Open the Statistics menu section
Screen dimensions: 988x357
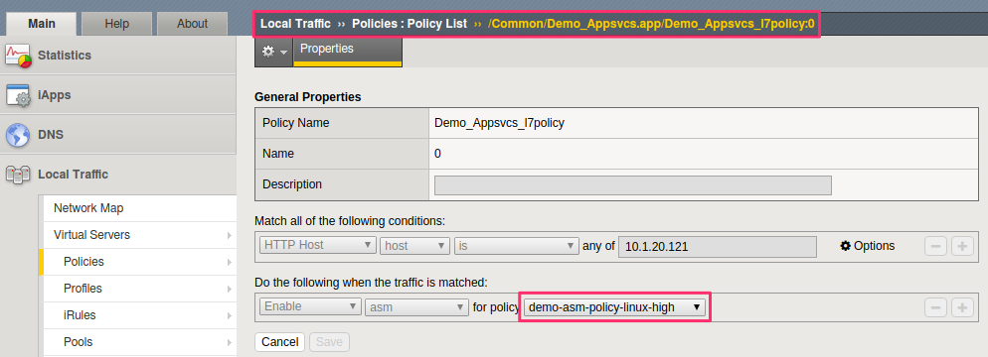118,56
